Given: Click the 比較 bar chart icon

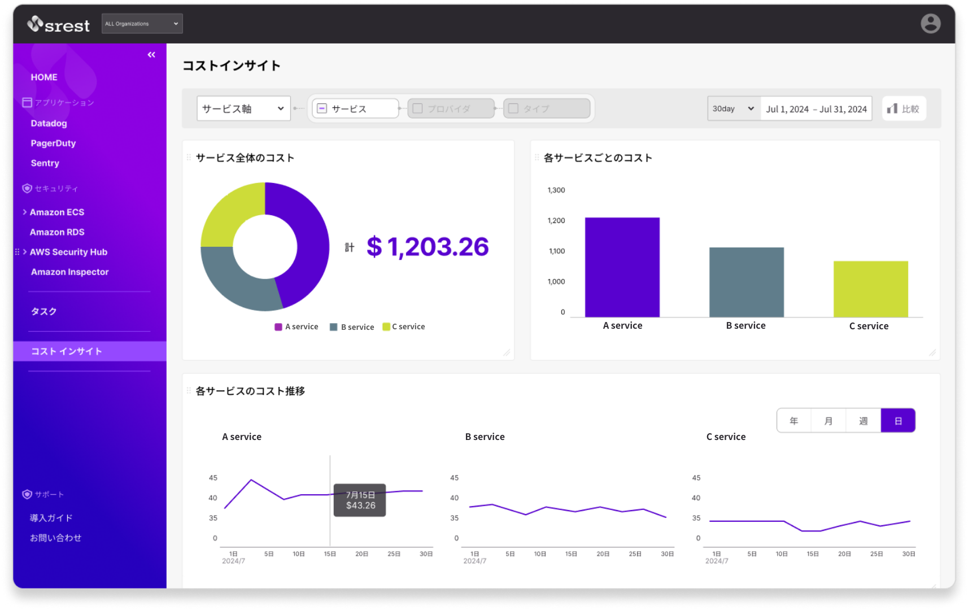Looking at the screenshot, I should pos(892,108).
